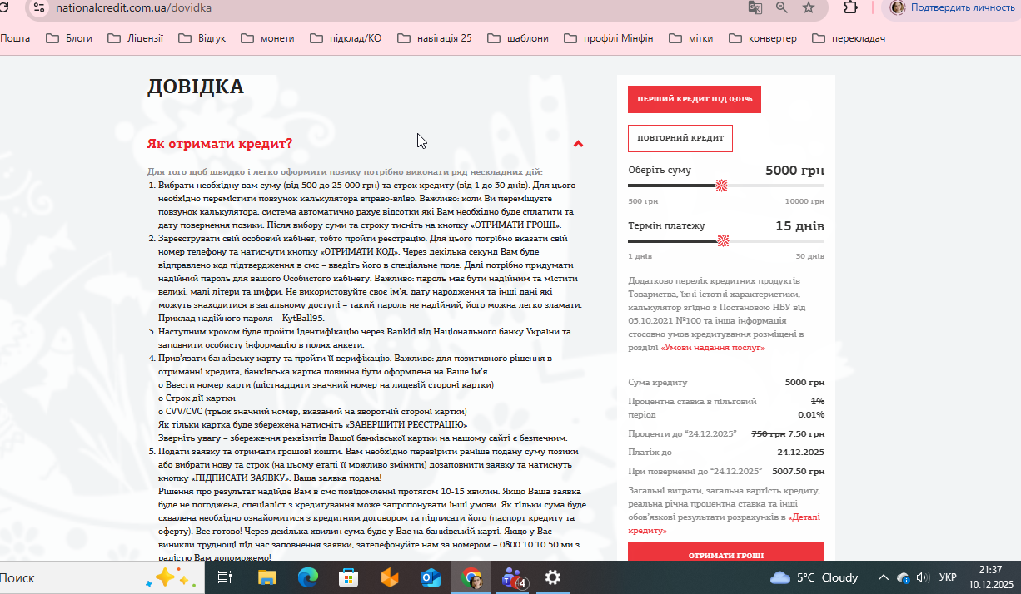1021x594 pixels.
Task: Bookmark this page with the star icon
Action: pyautogui.click(x=809, y=7)
